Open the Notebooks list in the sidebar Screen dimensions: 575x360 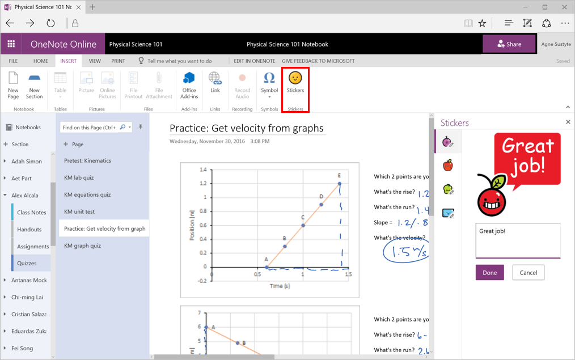pos(27,126)
